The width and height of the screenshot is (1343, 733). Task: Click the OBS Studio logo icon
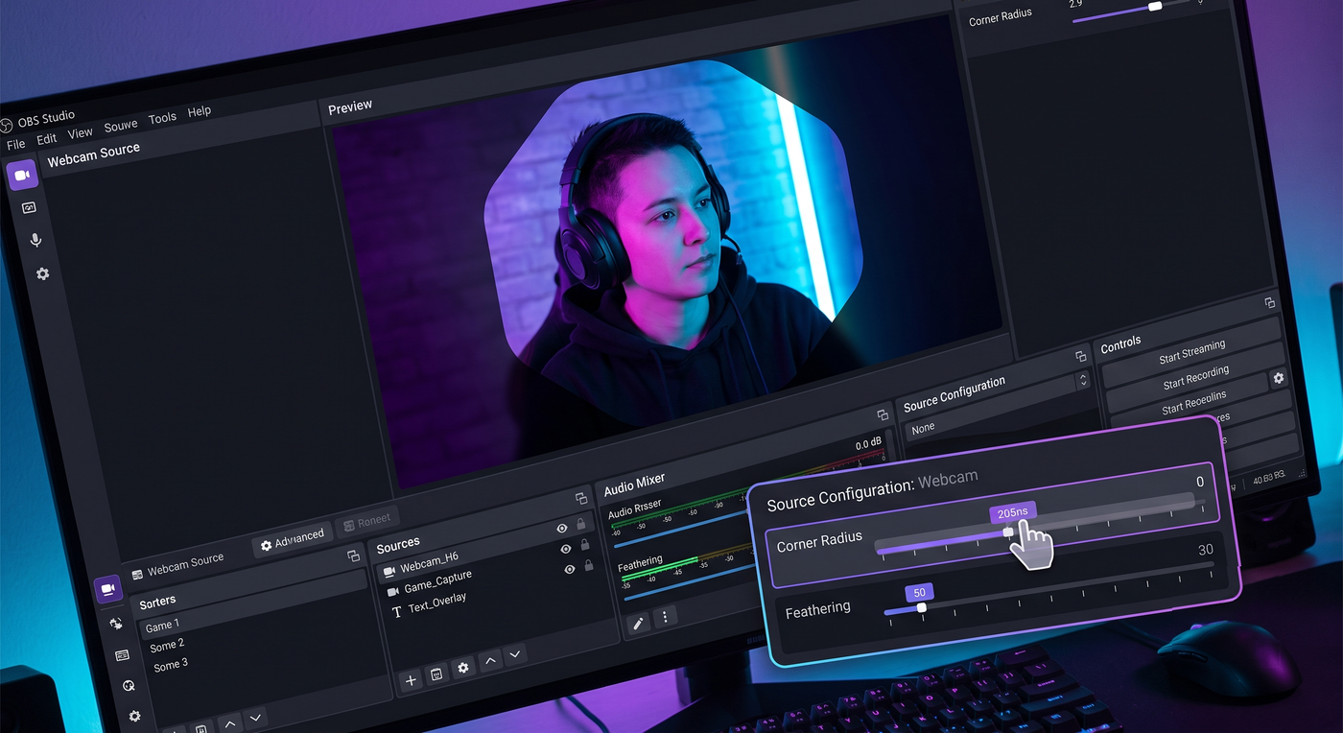(6, 125)
